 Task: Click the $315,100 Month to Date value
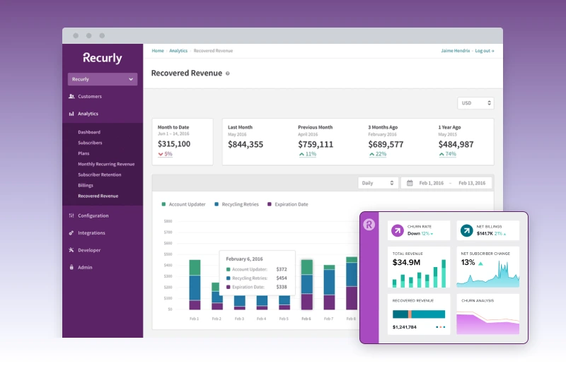click(x=174, y=144)
